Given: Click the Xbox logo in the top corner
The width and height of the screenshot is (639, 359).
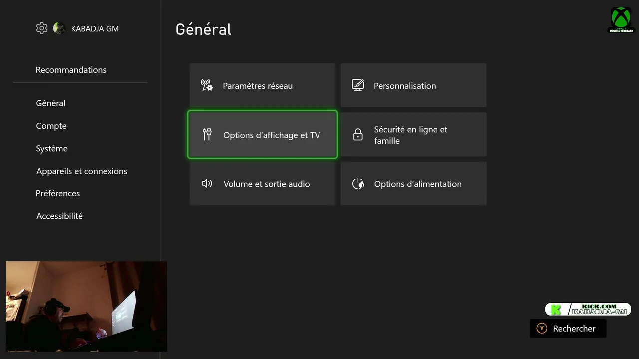Looking at the screenshot, I should pos(621,19).
